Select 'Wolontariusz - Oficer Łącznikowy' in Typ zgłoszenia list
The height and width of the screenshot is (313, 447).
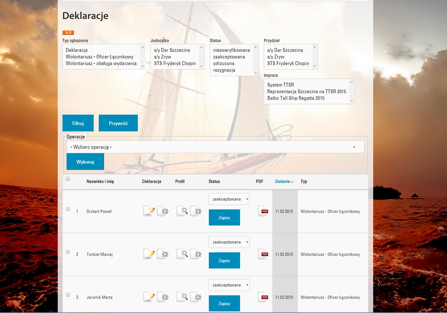pos(100,57)
